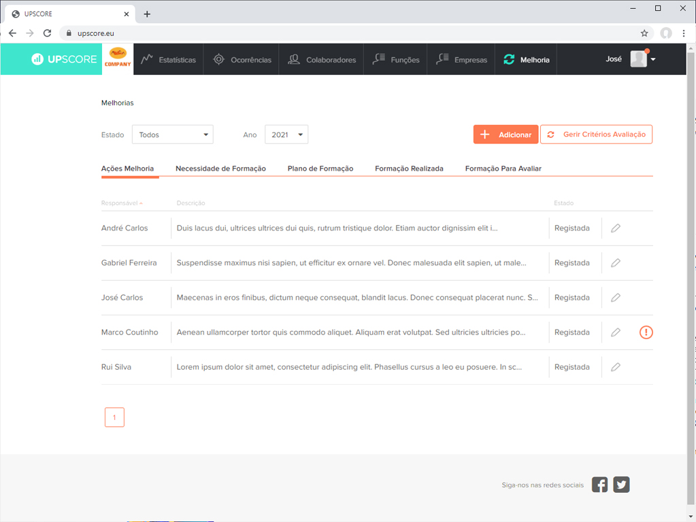
Task: Sort by the Responsável column header
Action: 122,203
